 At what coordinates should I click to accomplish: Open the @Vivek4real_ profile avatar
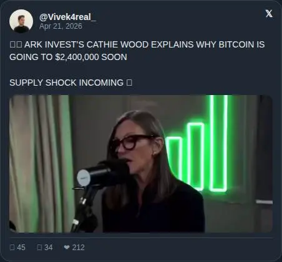point(21,21)
